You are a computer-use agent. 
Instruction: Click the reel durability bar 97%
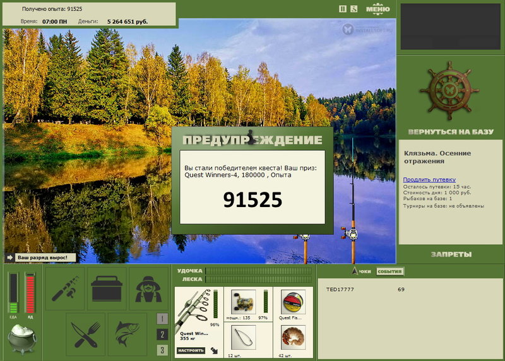click(266, 301)
